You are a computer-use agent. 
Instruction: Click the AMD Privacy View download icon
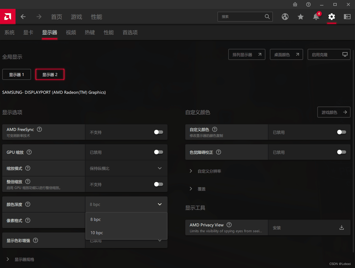click(x=342, y=227)
